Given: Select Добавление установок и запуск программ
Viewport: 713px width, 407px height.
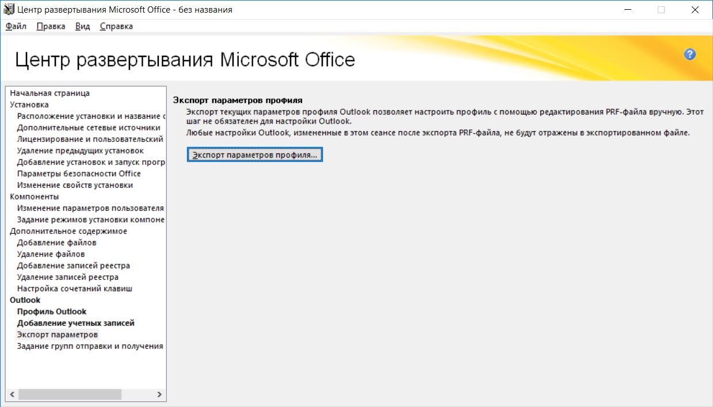Looking at the screenshot, I should click(91, 162).
